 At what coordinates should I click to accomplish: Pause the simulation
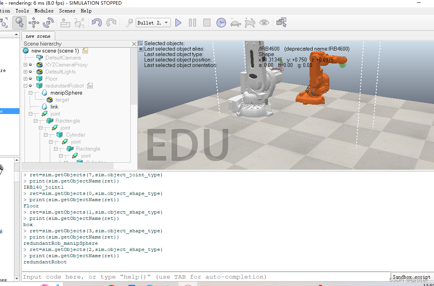click(192, 23)
